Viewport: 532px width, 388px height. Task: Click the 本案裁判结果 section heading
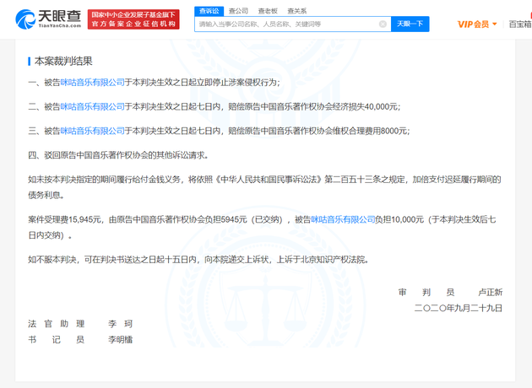tap(63, 61)
